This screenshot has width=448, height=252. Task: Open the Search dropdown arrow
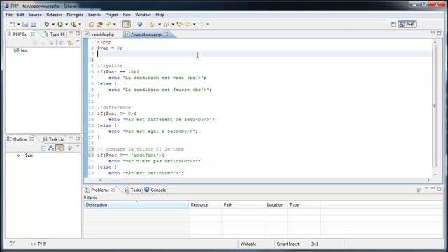click(x=115, y=24)
